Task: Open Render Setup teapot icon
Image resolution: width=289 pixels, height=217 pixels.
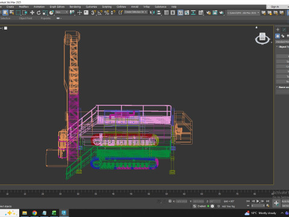Action: (208, 13)
